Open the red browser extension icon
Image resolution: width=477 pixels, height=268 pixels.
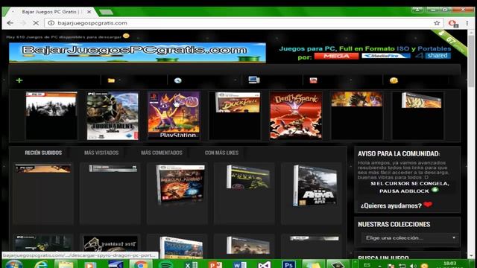pyautogui.click(x=453, y=23)
